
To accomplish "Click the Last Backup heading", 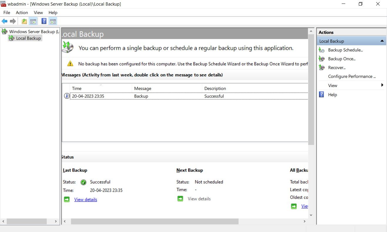I will point(75,170).
